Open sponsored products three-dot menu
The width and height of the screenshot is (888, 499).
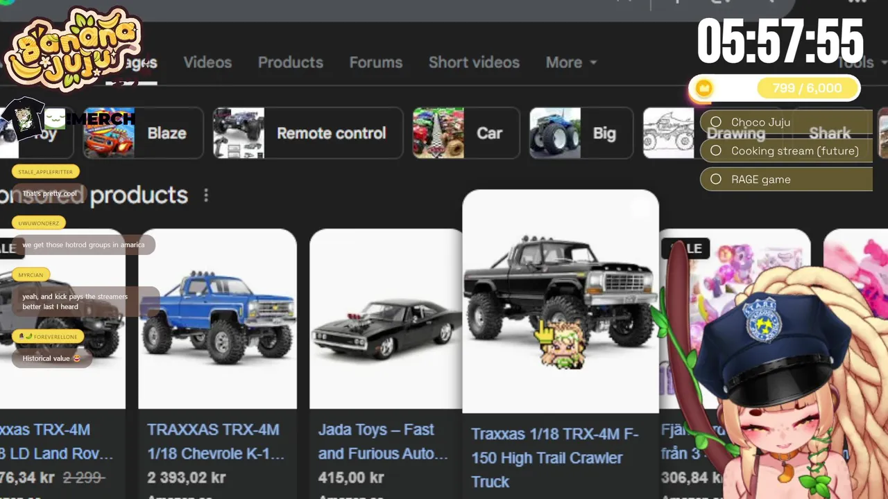point(206,195)
